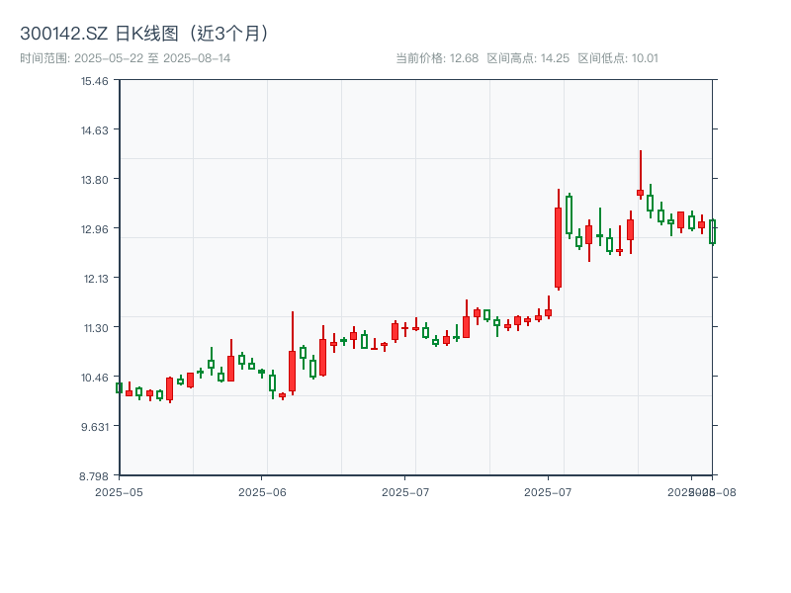Click the 15.46 y-axis label
The width and height of the screenshot is (791, 593).
coord(95,84)
